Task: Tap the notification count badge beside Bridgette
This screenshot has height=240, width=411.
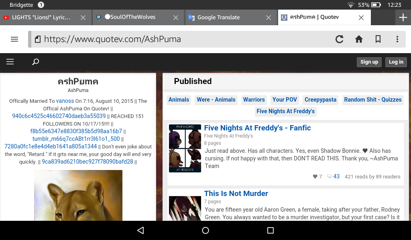Action: pyautogui.click(x=41, y=5)
